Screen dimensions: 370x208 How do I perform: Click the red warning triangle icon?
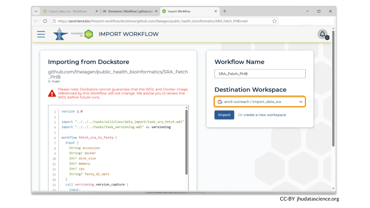click(52, 93)
